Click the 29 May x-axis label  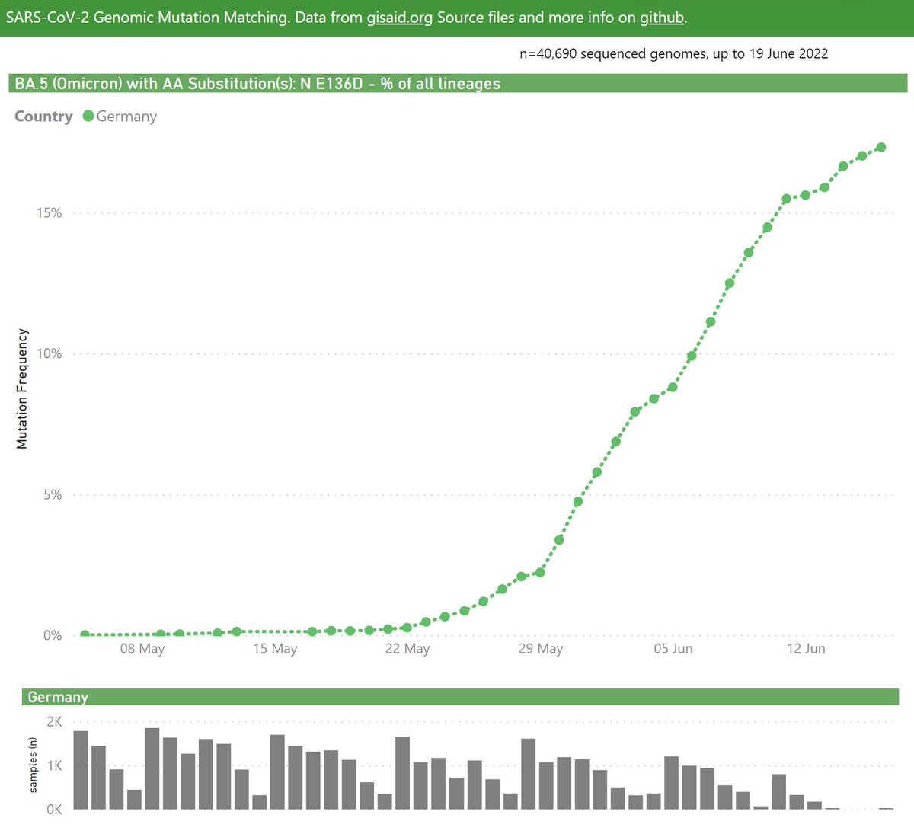pyautogui.click(x=541, y=648)
